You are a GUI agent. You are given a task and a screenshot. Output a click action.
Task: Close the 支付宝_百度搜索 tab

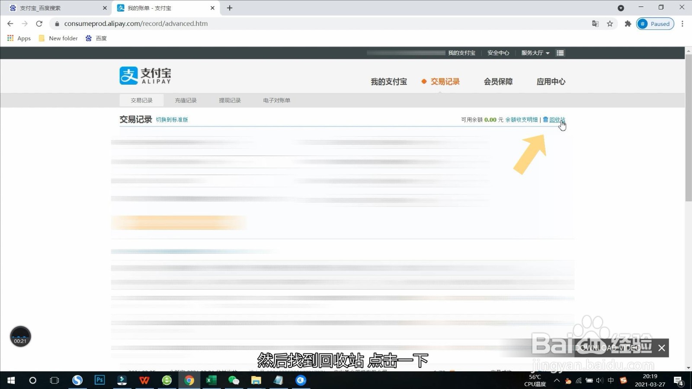[105, 8]
